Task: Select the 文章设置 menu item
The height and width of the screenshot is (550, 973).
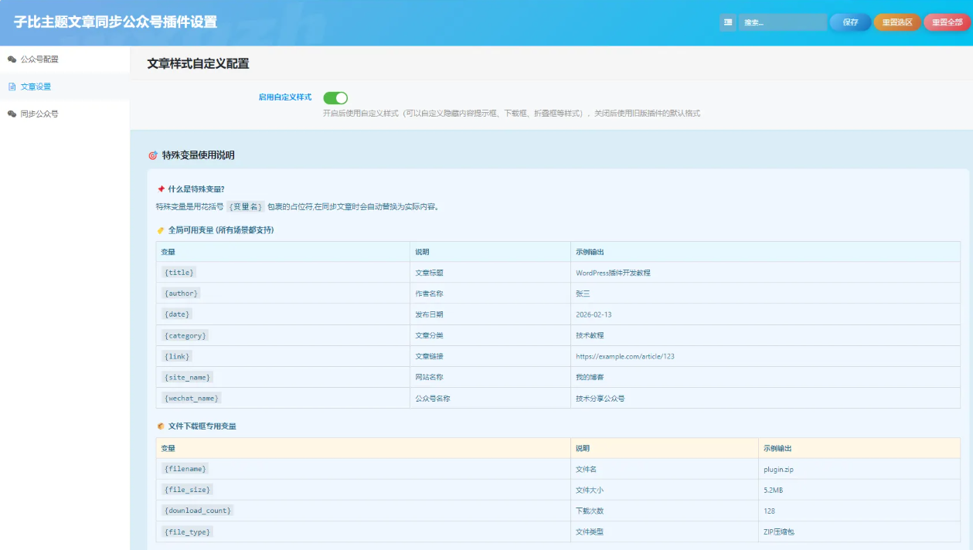Action: (x=65, y=87)
